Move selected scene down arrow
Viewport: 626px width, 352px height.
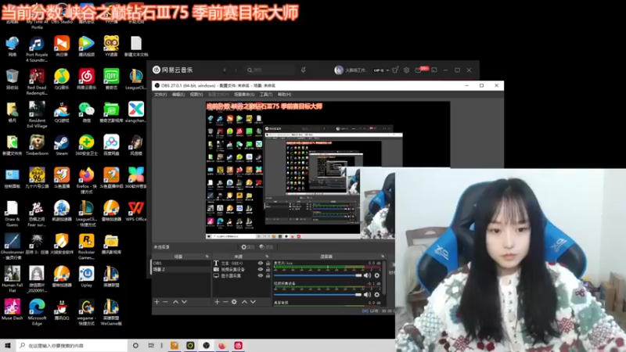click(184, 302)
